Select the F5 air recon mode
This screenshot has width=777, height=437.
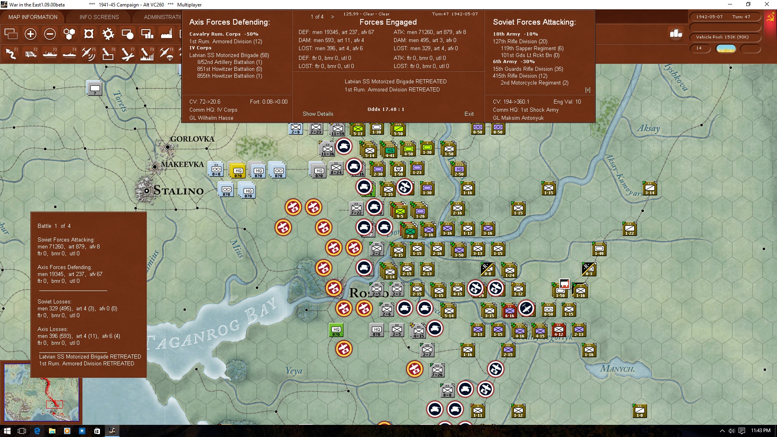(x=88, y=53)
